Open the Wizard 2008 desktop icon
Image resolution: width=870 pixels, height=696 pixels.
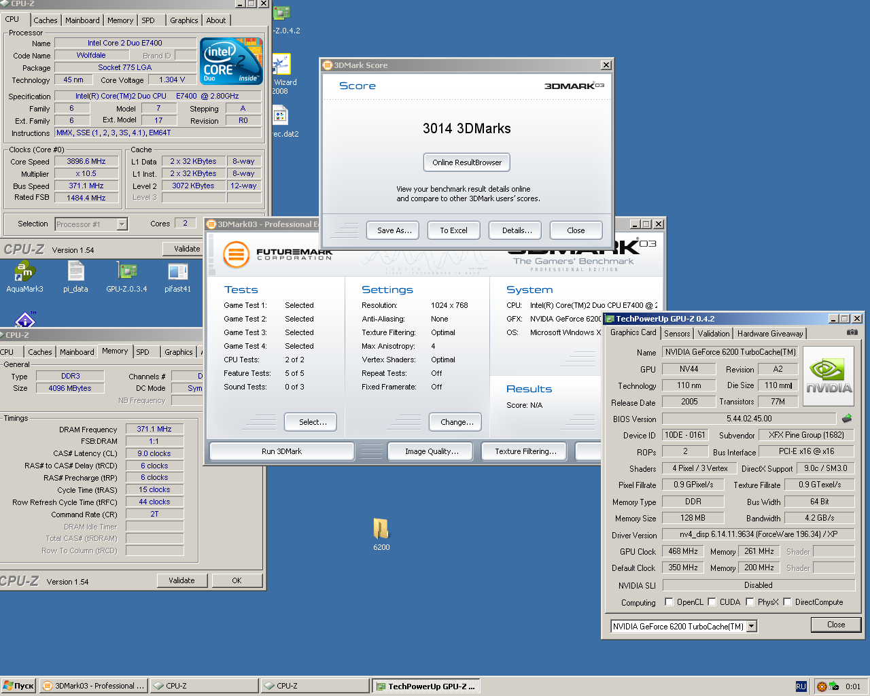(281, 73)
